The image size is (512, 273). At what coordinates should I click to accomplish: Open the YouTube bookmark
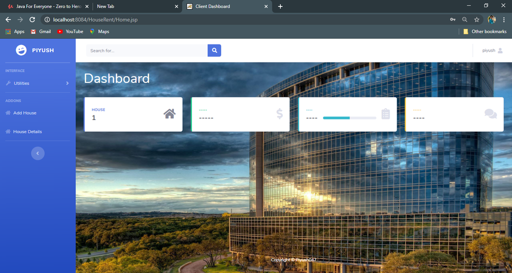pyautogui.click(x=70, y=31)
